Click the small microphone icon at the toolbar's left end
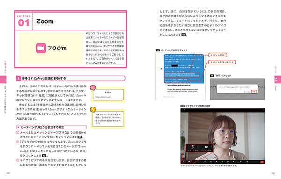This screenshot has width=281, height=179. coord(183,162)
